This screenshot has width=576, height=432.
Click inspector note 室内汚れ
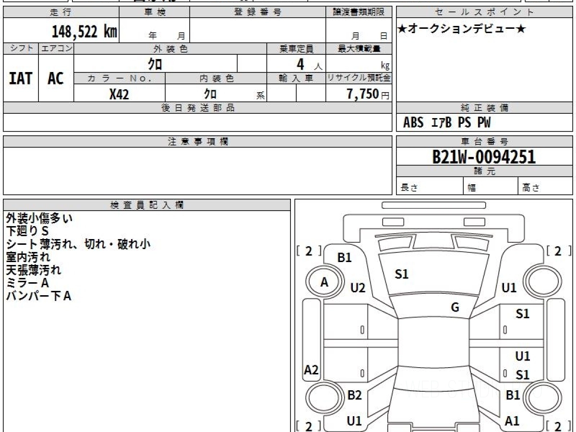click(28, 257)
